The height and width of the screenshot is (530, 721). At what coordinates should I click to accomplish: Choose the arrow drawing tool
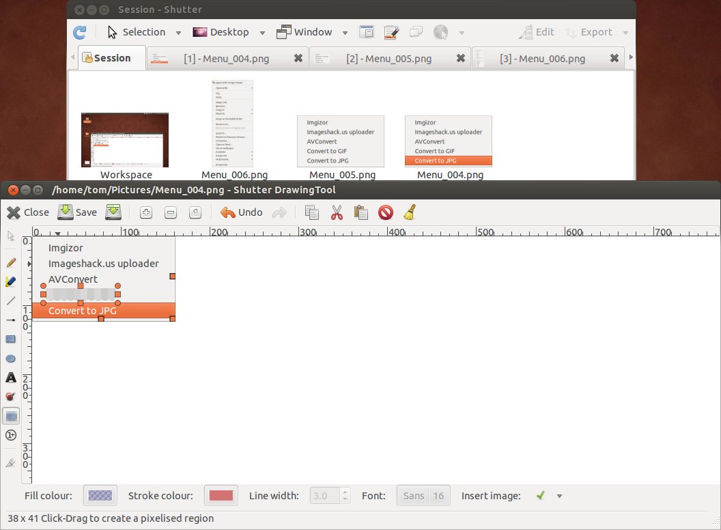tap(11, 320)
